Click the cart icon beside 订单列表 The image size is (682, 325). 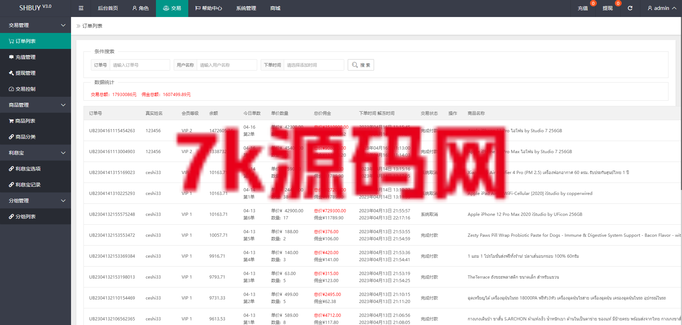[11, 41]
